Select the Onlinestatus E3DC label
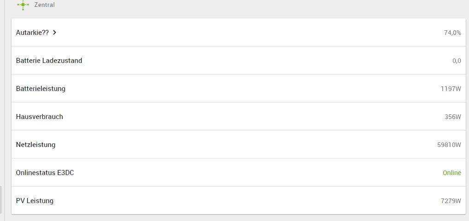 pyautogui.click(x=45, y=173)
